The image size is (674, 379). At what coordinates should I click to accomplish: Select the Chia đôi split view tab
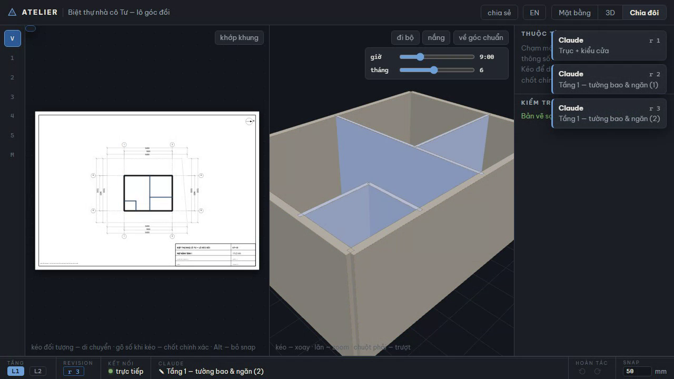click(x=644, y=13)
